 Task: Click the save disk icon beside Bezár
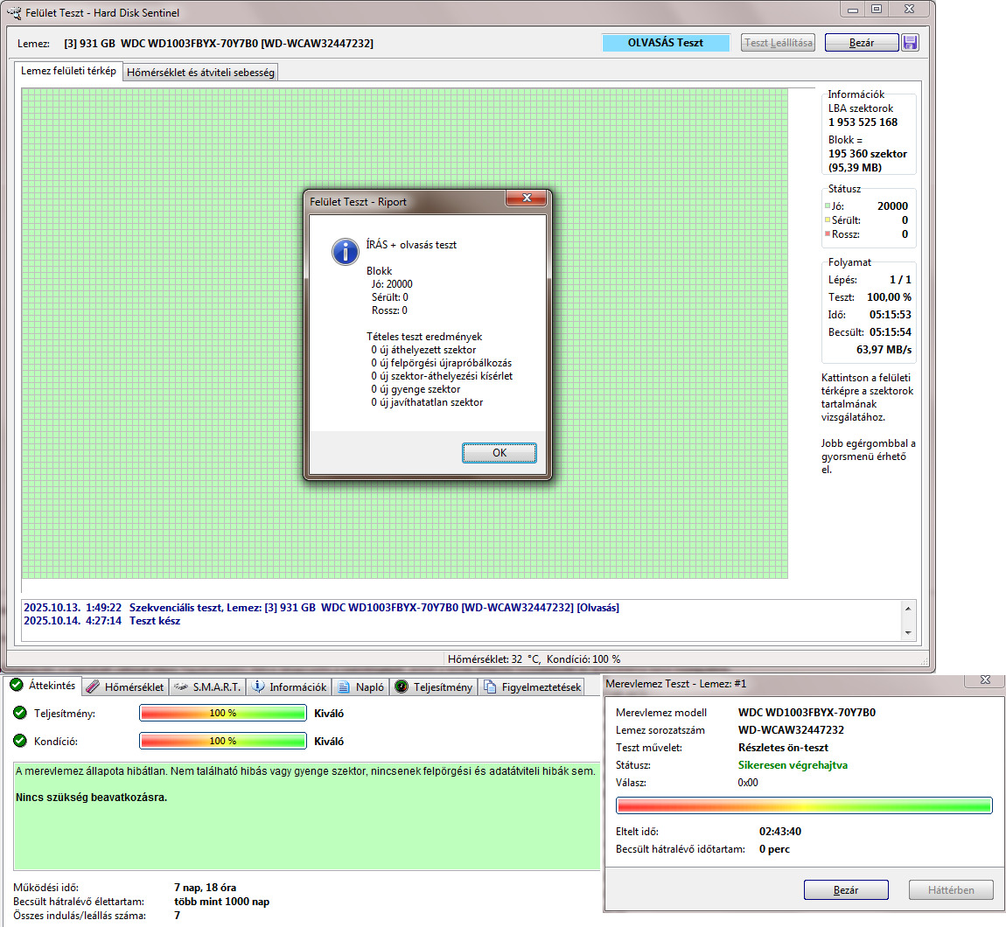pos(910,42)
